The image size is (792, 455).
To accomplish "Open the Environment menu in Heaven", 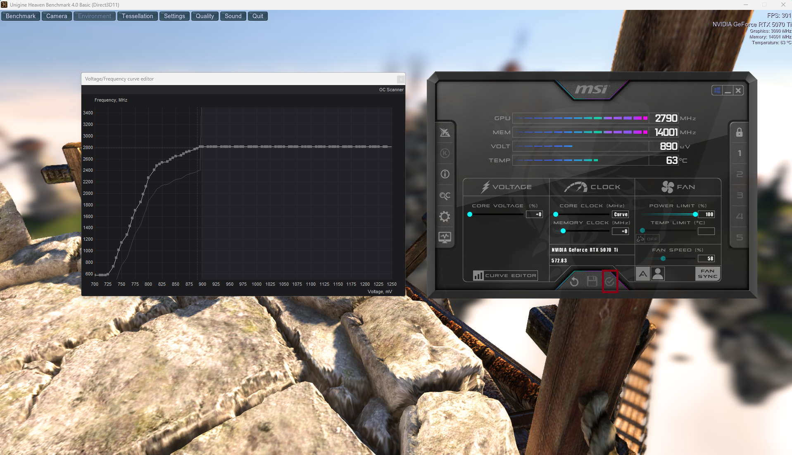I will click(95, 16).
